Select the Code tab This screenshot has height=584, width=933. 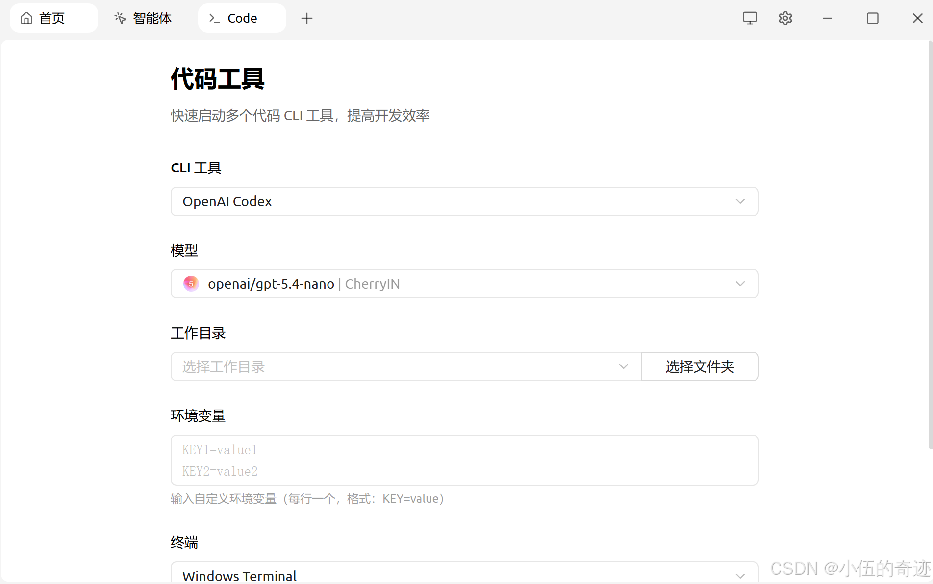(242, 18)
